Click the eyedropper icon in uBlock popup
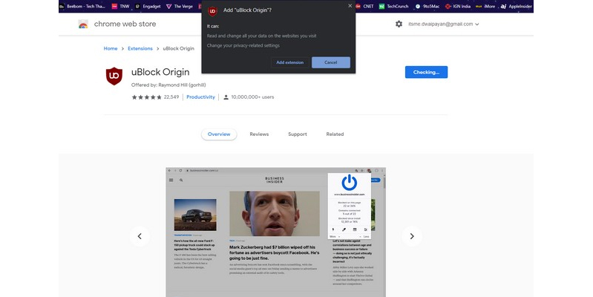This screenshot has width=593, height=297. (x=344, y=229)
